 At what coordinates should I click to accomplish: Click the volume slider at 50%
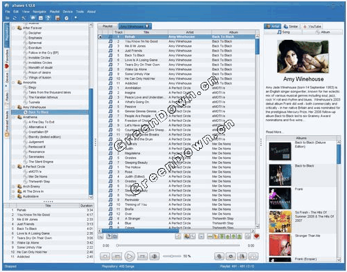172,256
